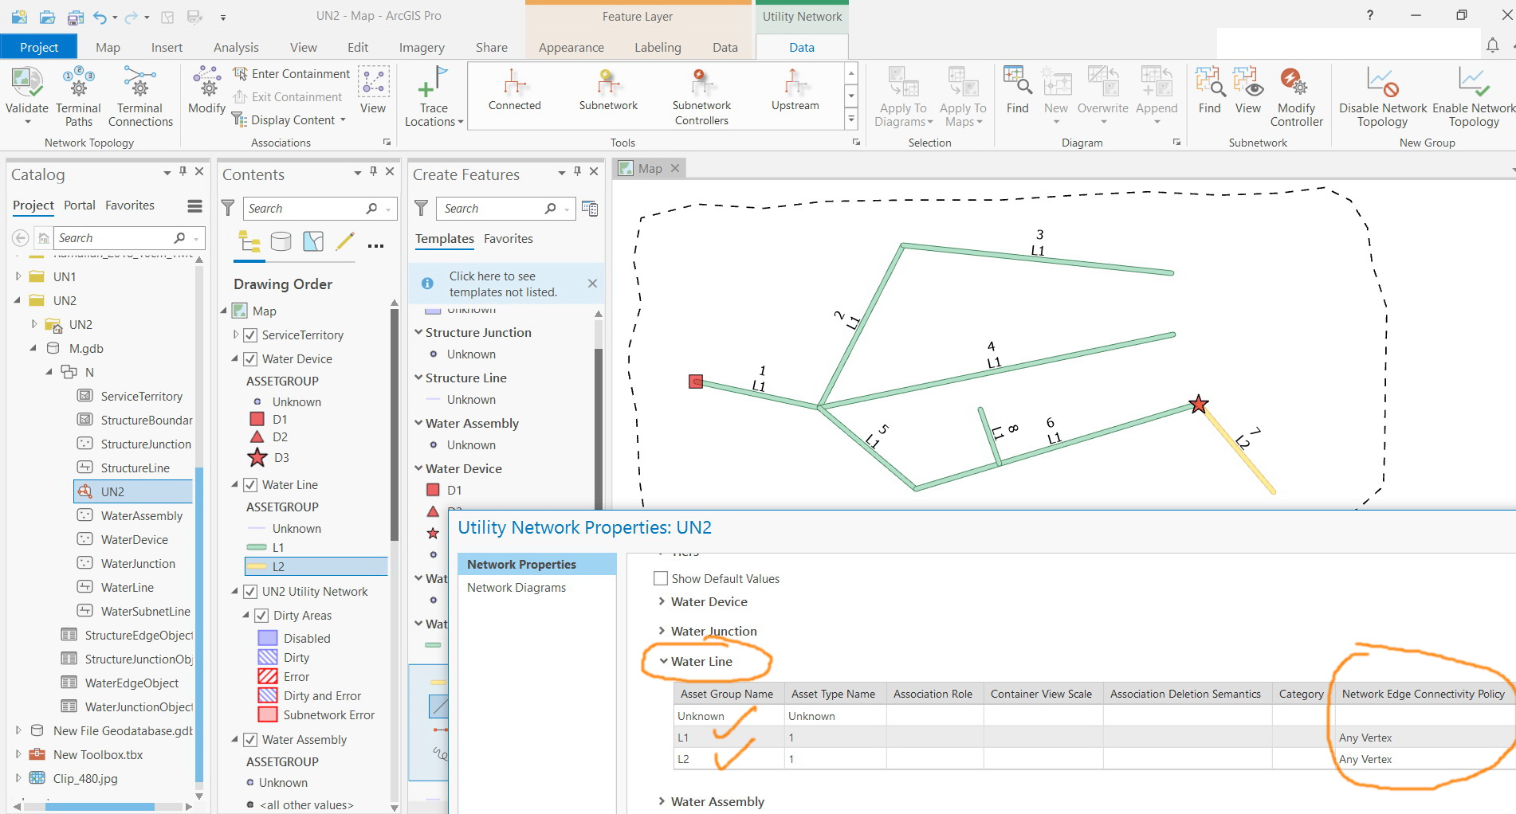Open the Labeling ribbon tab
This screenshot has height=814, width=1516.
pyautogui.click(x=658, y=47)
